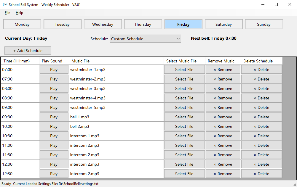Select a music file for 08:00
This screenshot has width=297, height=187.
point(184,88)
